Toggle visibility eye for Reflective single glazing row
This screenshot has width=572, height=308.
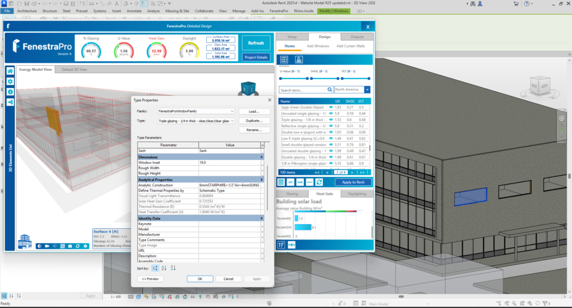(331, 126)
